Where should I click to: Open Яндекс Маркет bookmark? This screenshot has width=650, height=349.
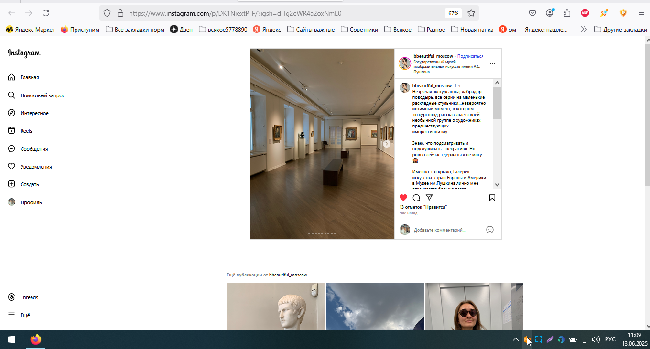click(x=30, y=29)
